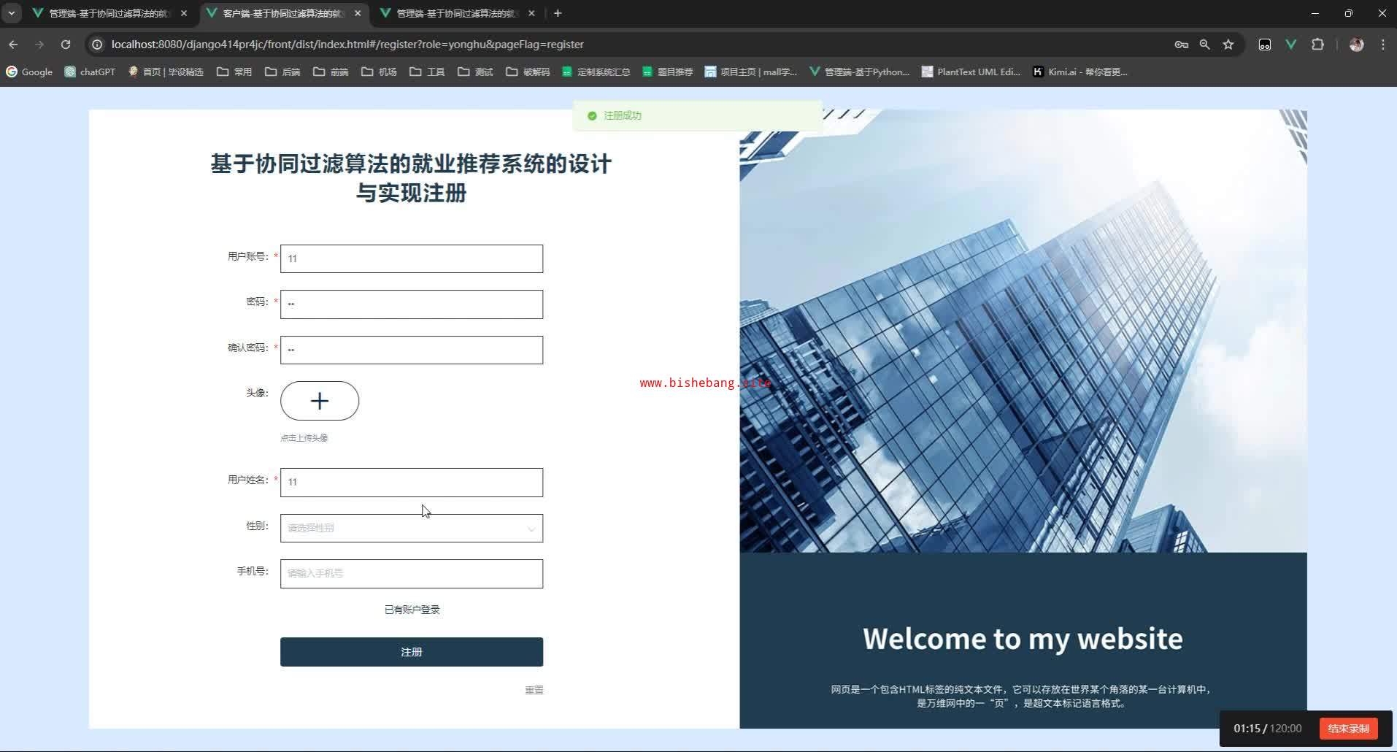
Task: Switch to the last 管理端 tab
Action: 457,13
